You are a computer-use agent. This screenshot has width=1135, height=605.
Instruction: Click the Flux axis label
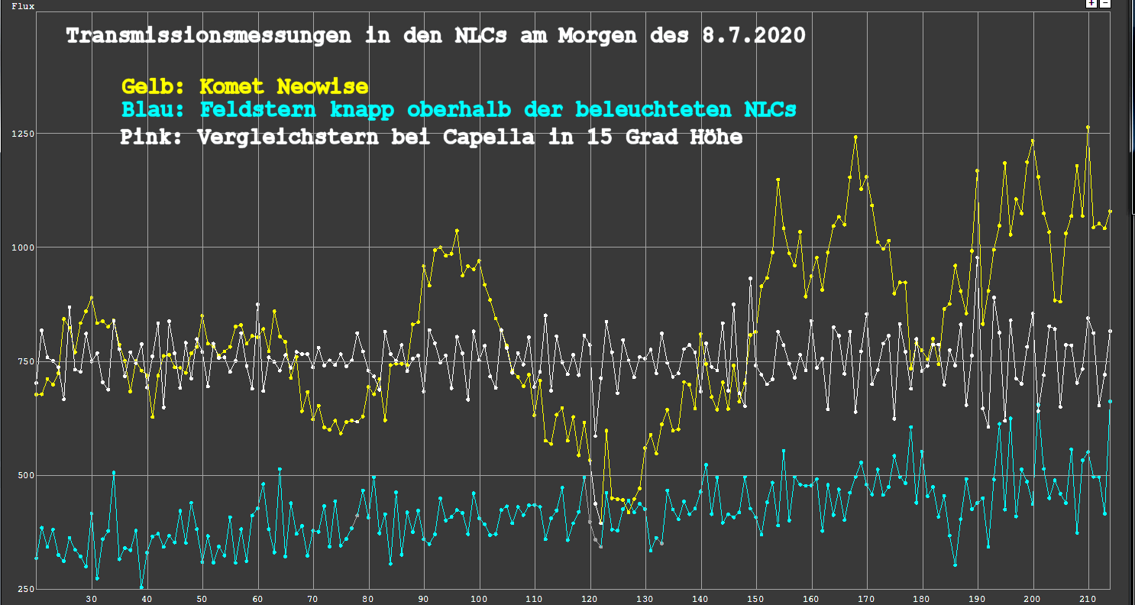[23, 6]
